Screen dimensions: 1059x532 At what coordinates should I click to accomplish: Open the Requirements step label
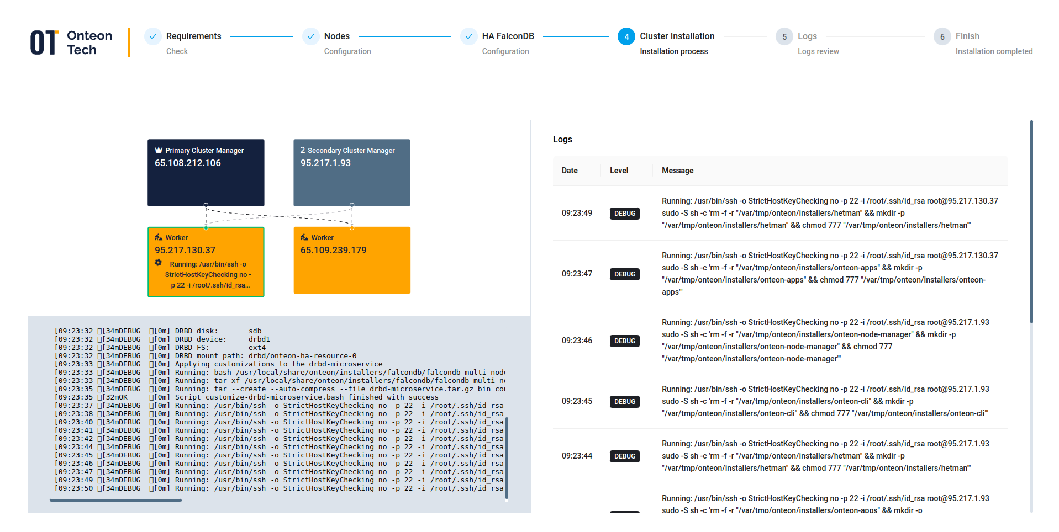193,36
